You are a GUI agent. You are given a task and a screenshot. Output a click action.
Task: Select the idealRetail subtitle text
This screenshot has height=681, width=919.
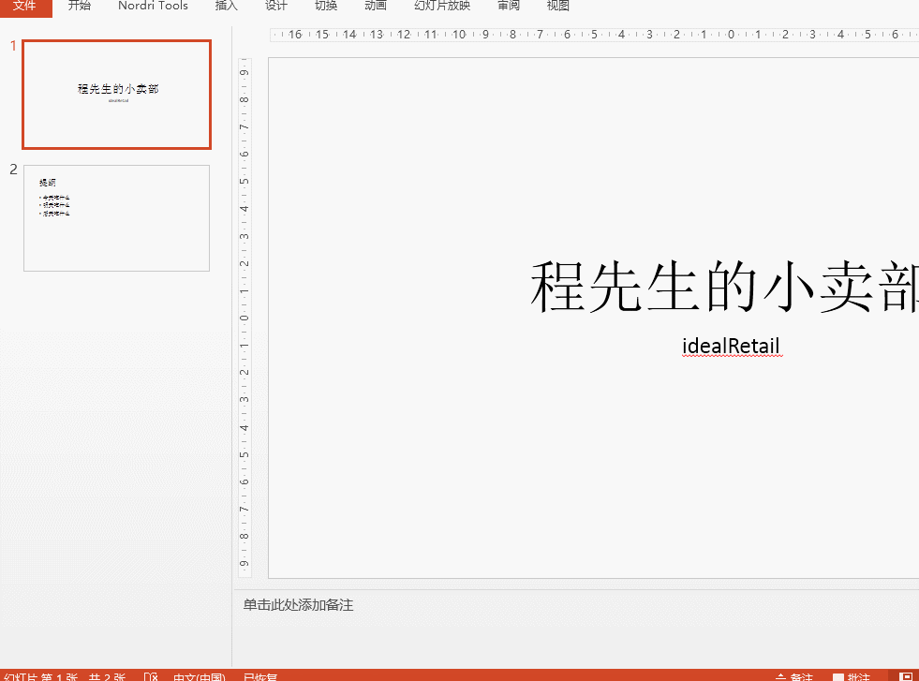pyautogui.click(x=732, y=346)
